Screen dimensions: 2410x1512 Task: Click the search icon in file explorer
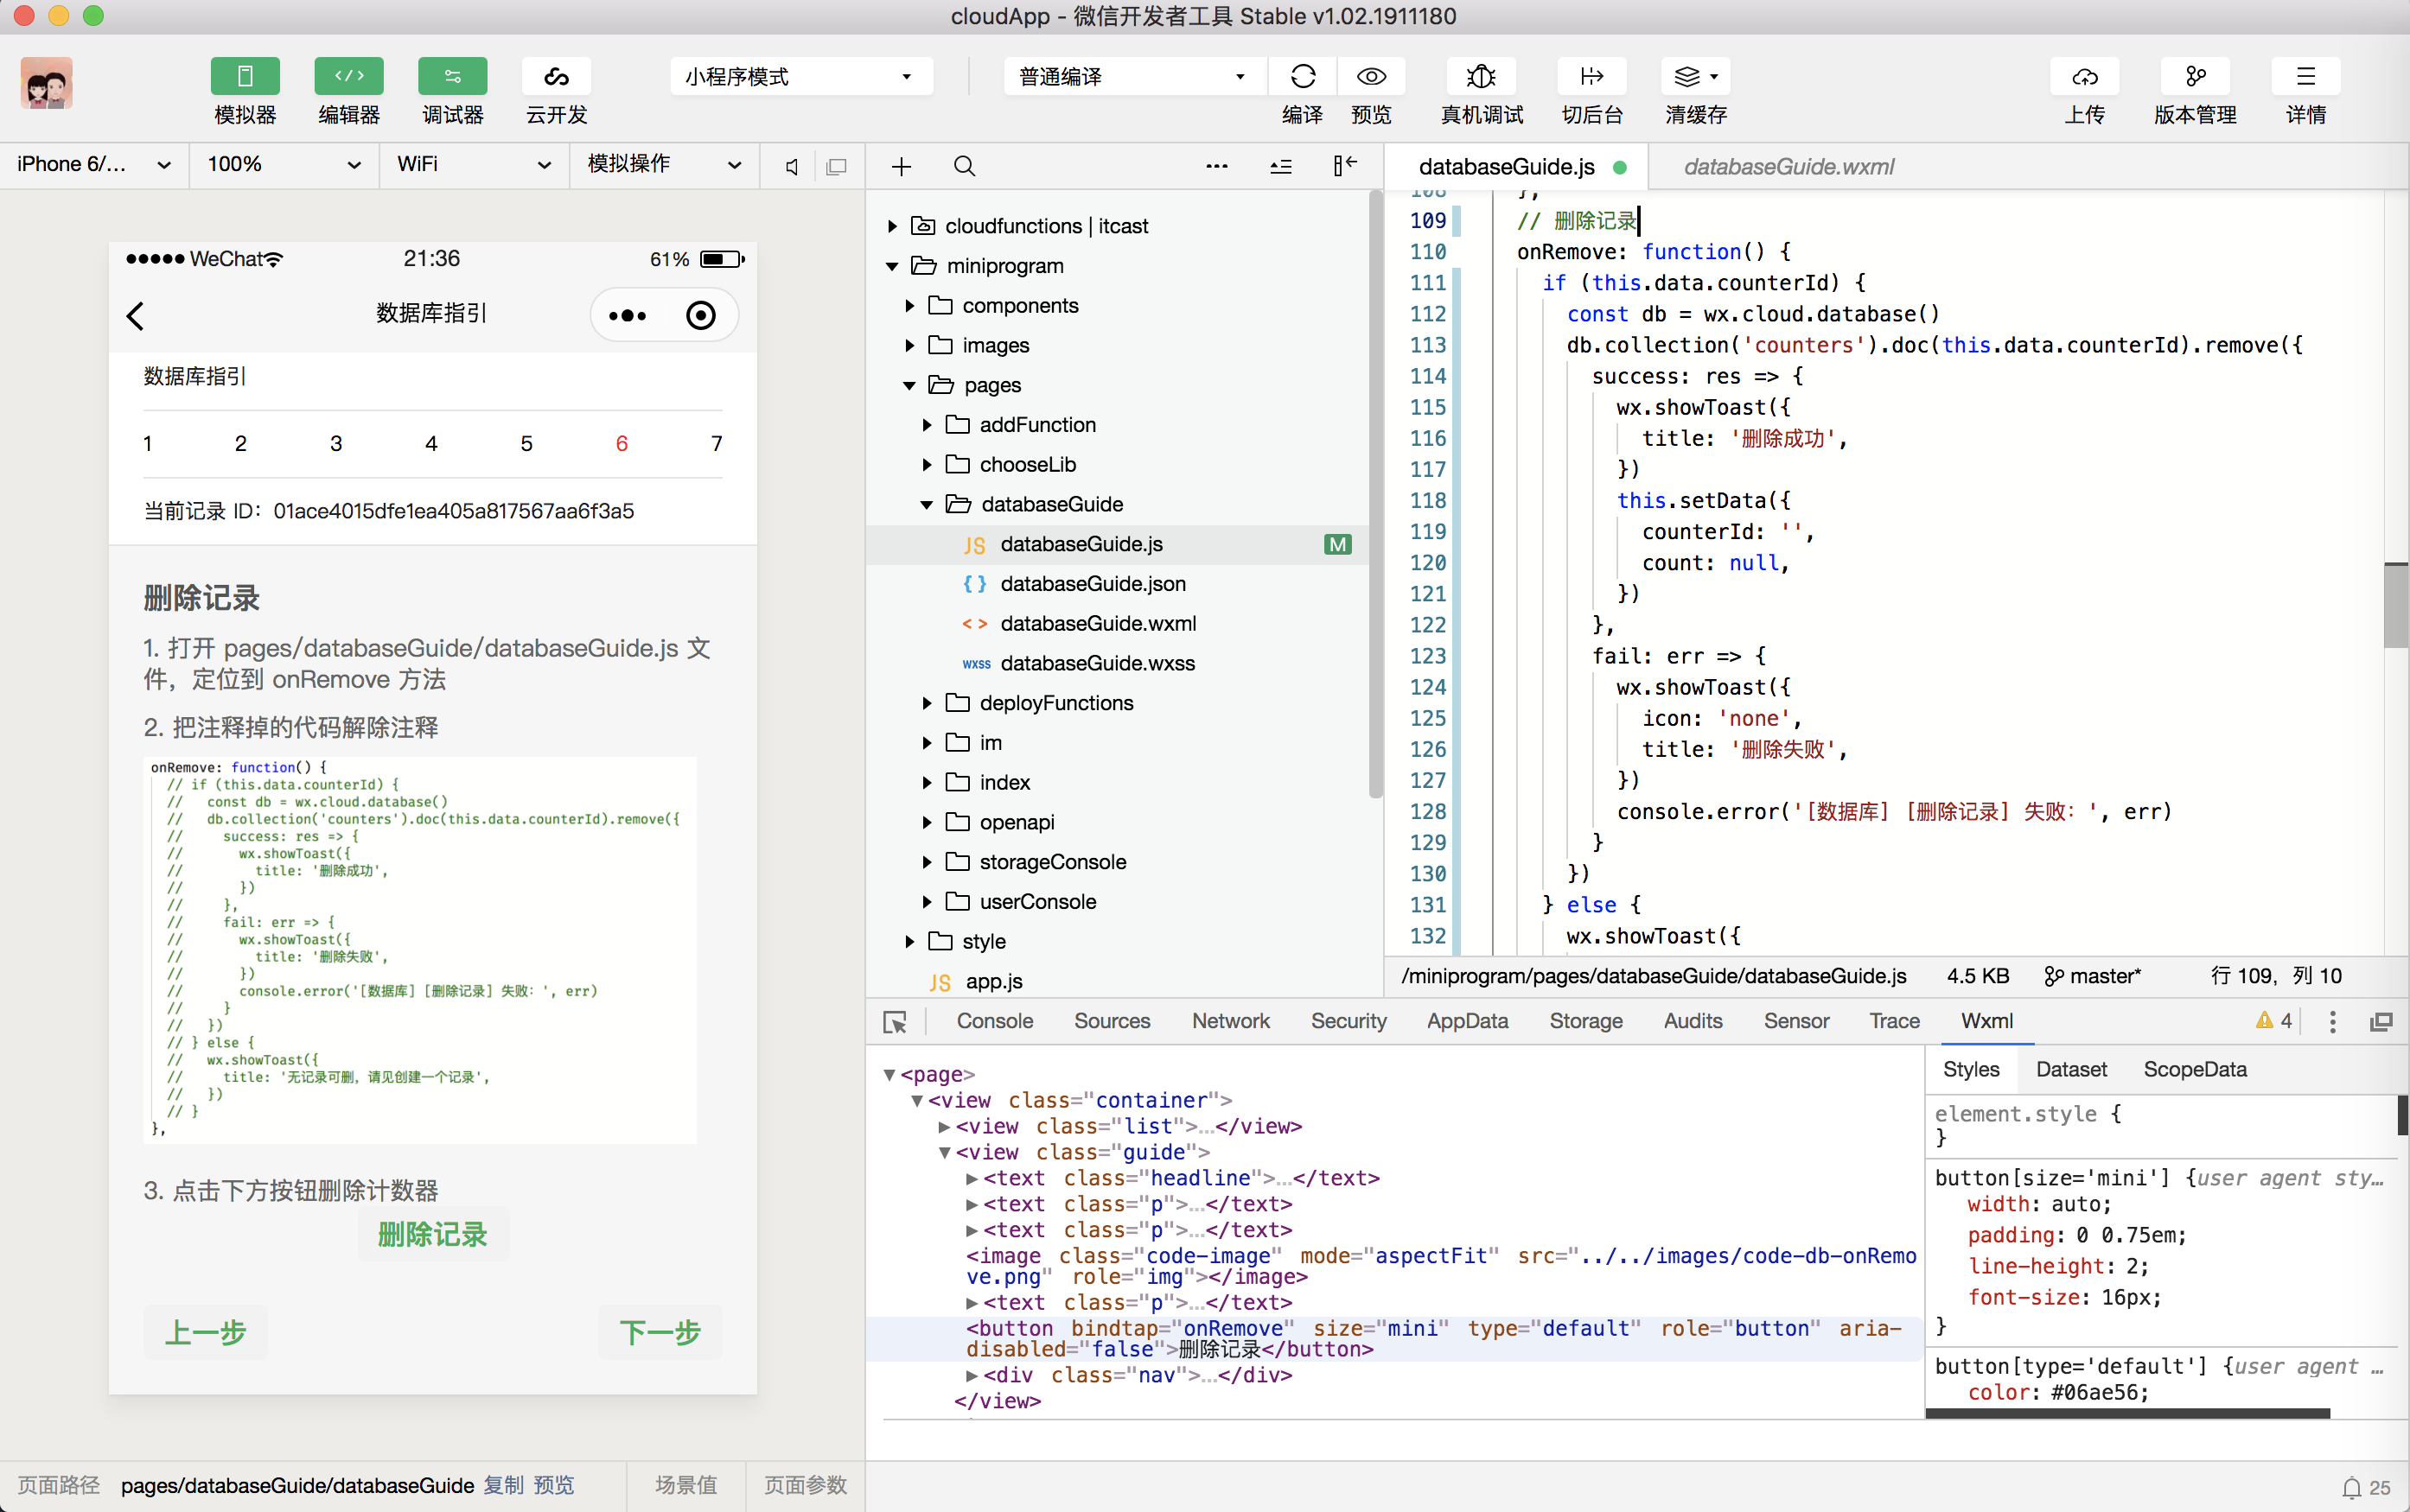pyautogui.click(x=965, y=166)
